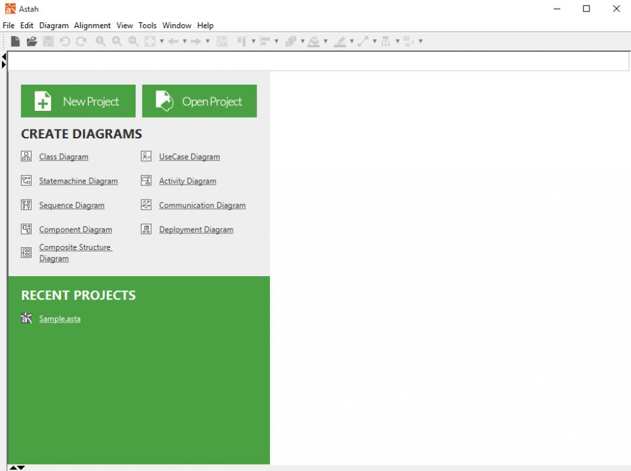This screenshot has width=631, height=471.
Task: Click the Redo arrow icon
Action: coord(81,41)
